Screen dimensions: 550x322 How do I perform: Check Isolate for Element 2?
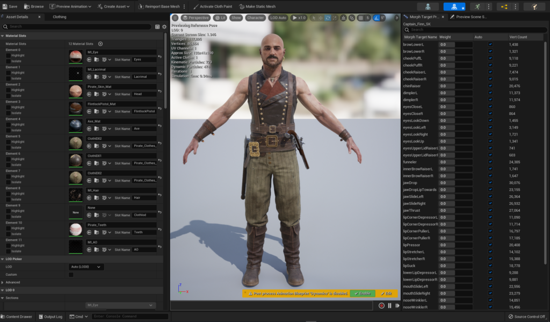pyautogui.click(x=8, y=95)
